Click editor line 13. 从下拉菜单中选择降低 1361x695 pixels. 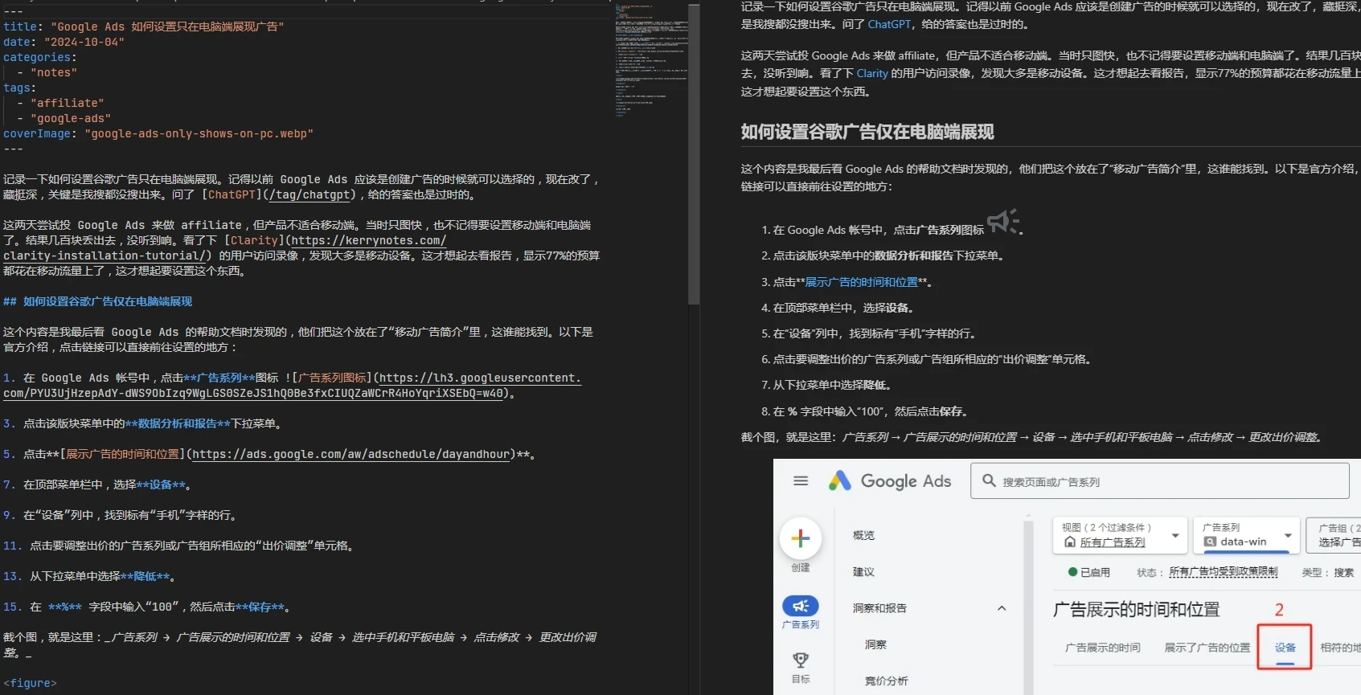[89, 576]
